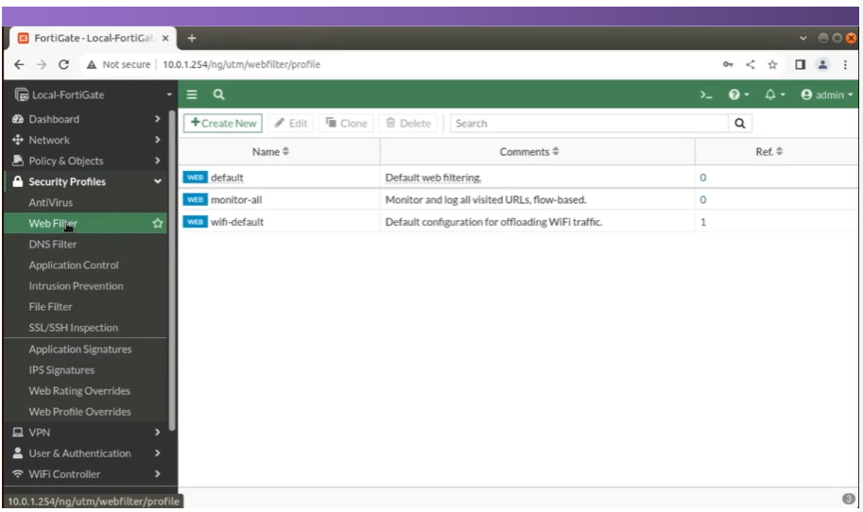
Task: Click the Edit button
Action: [x=291, y=123]
